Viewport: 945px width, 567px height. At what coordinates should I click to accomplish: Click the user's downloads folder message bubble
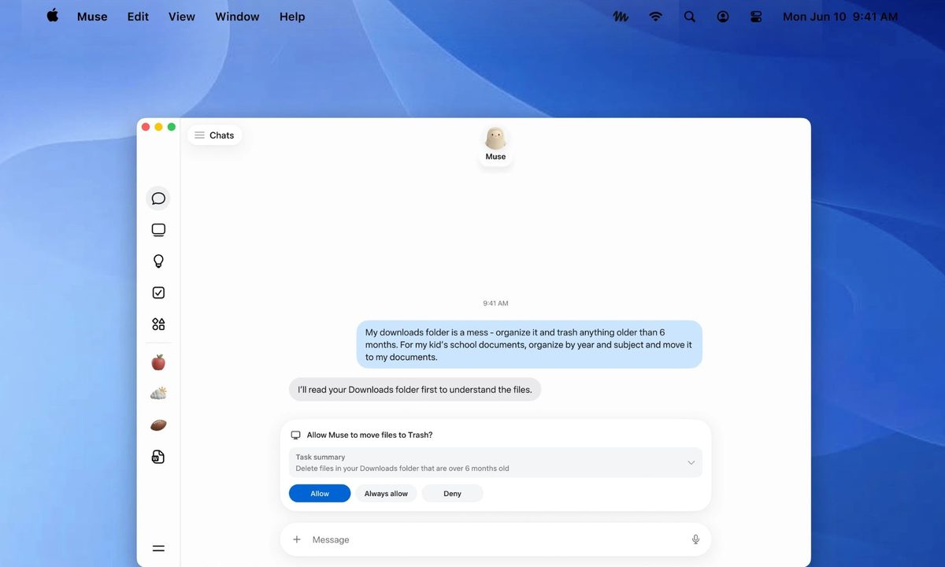pos(529,344)
